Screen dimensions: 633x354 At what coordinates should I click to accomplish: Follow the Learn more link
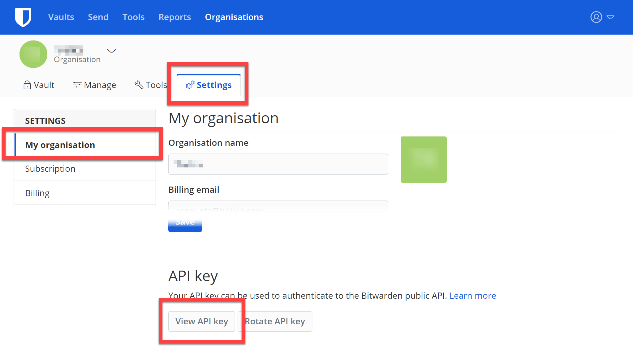[x=473, y=296]
